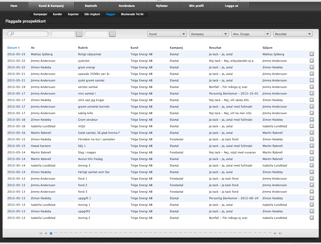Image resolution: width=321 pixels, height=244 pixels.
Task: Sort by the Säljare column header
Action: (x=268, y=48)
